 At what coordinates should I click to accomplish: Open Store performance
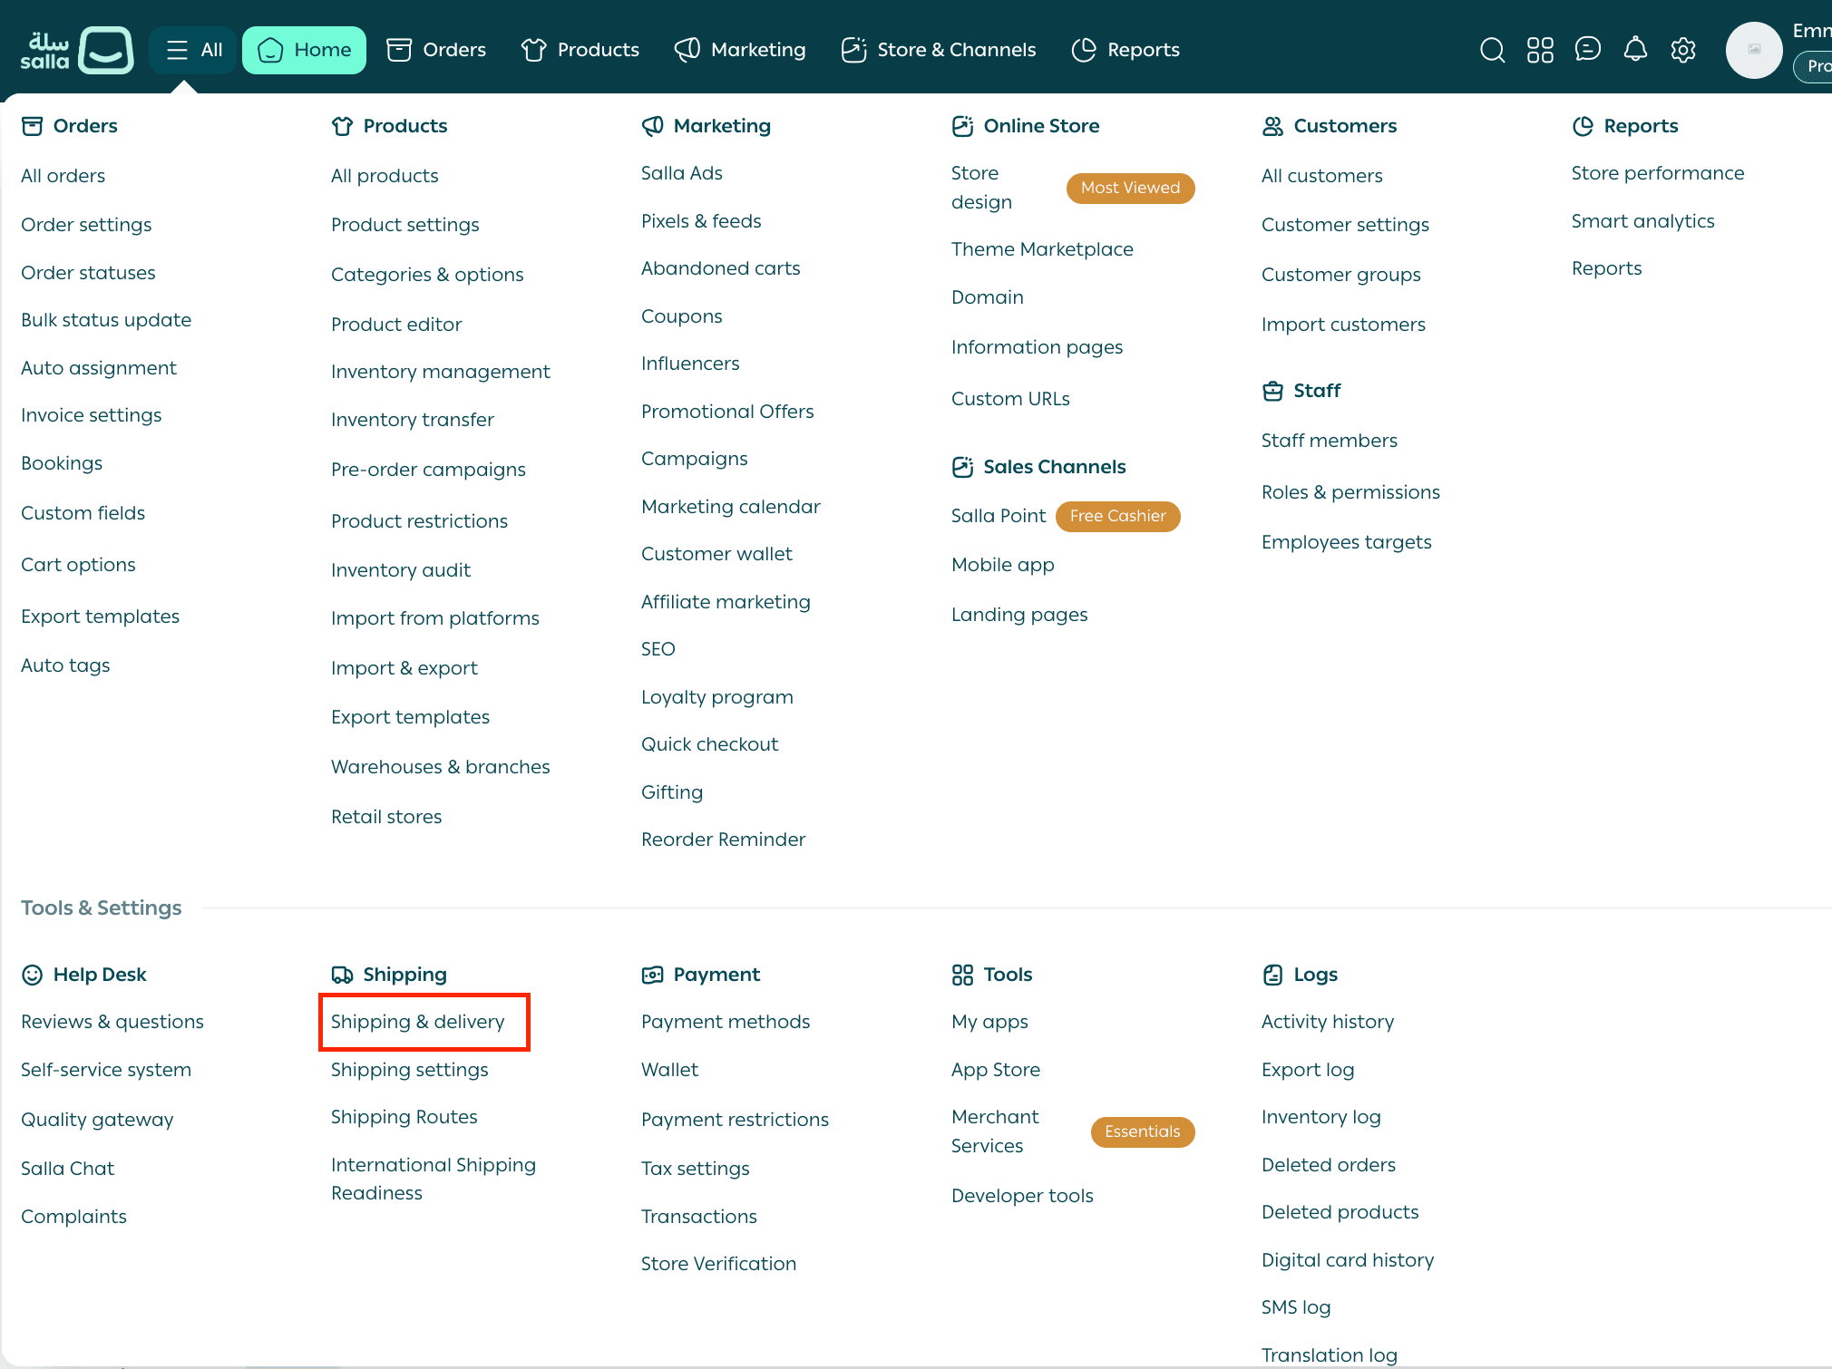(1657, 173)
